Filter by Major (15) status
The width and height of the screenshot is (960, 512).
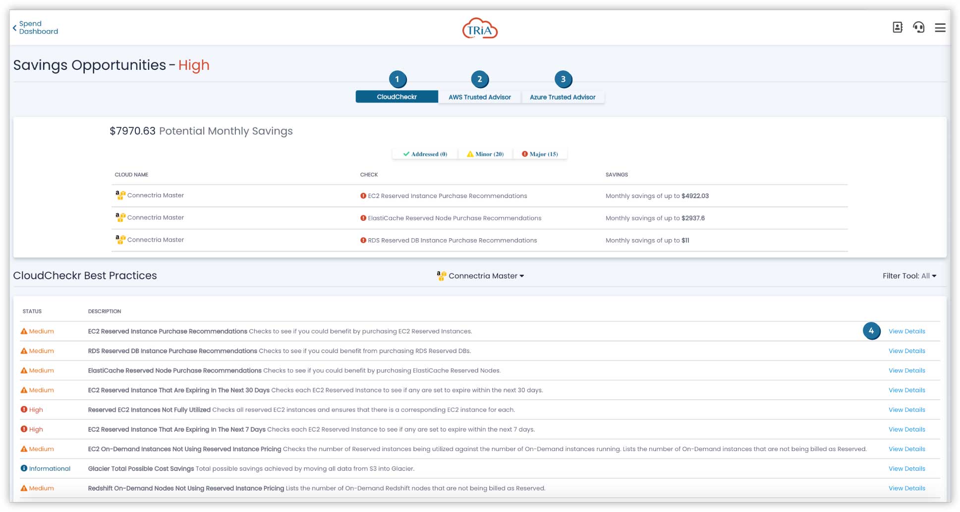tap(540, 154)
